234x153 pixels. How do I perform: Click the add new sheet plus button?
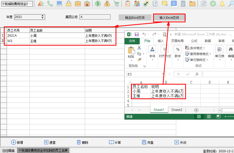point(196,110)
